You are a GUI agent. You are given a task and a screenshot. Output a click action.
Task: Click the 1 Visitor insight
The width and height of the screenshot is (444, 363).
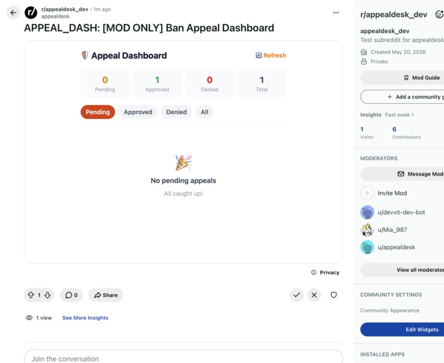click(367, 133)
